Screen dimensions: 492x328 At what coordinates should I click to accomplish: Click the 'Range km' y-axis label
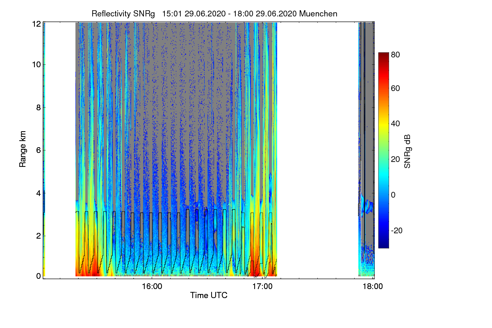point(23,150)
